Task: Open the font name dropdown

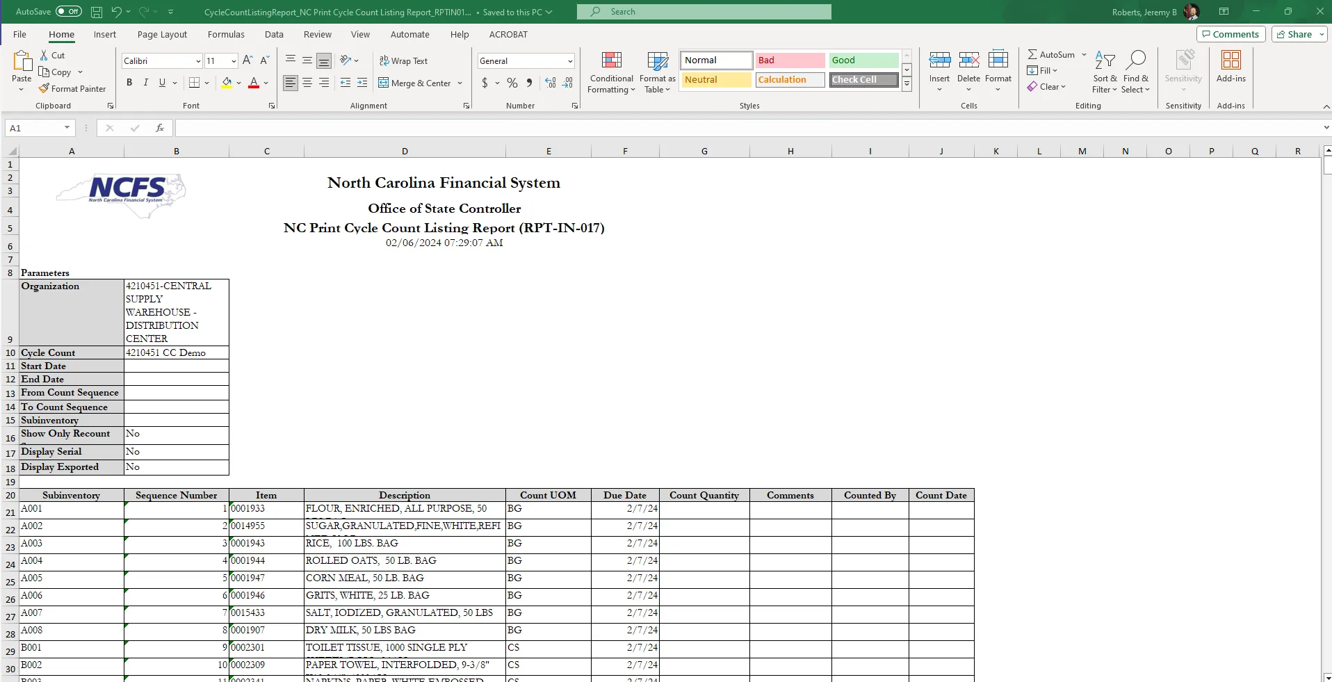Action: [x=197, y=61]
